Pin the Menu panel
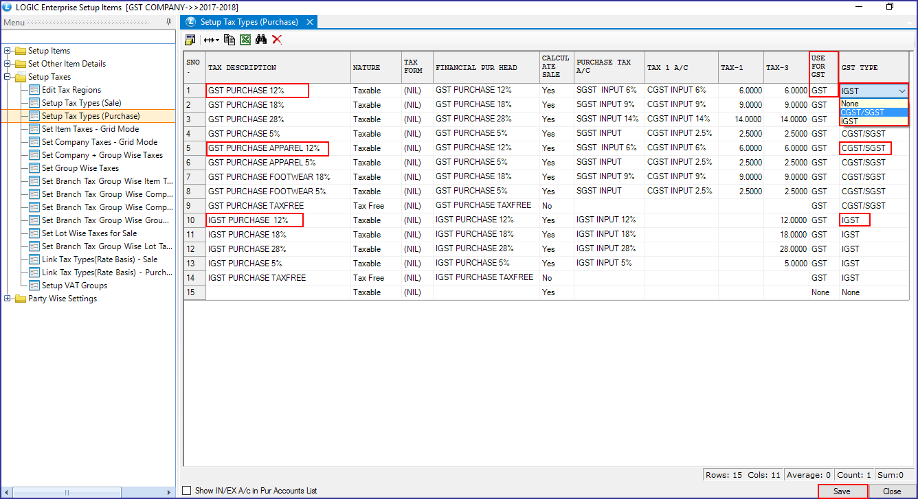The image size is (918, 499). [169, 23]
